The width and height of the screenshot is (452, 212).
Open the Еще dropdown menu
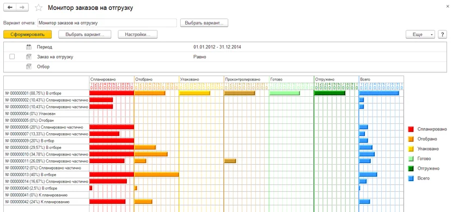click(420, 34)
